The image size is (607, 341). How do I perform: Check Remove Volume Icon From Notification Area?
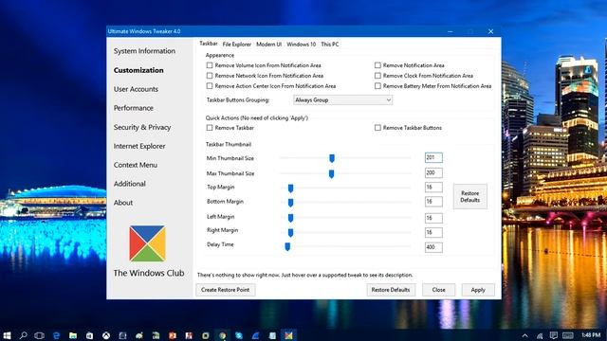(x=210, y=65)
